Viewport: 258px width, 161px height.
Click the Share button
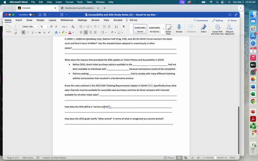232,20
